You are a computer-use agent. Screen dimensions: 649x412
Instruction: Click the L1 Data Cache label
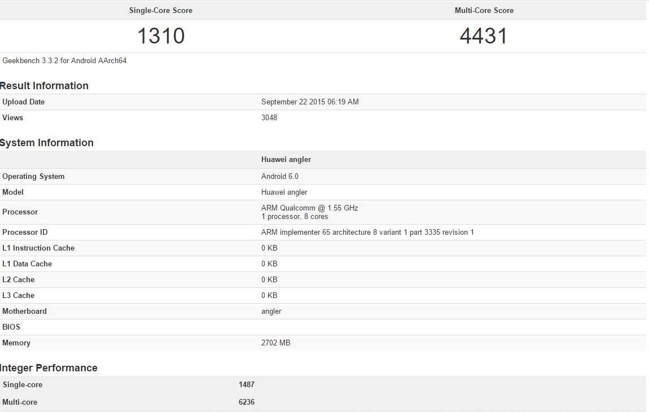pyautogui.click(x=27, y=264)
